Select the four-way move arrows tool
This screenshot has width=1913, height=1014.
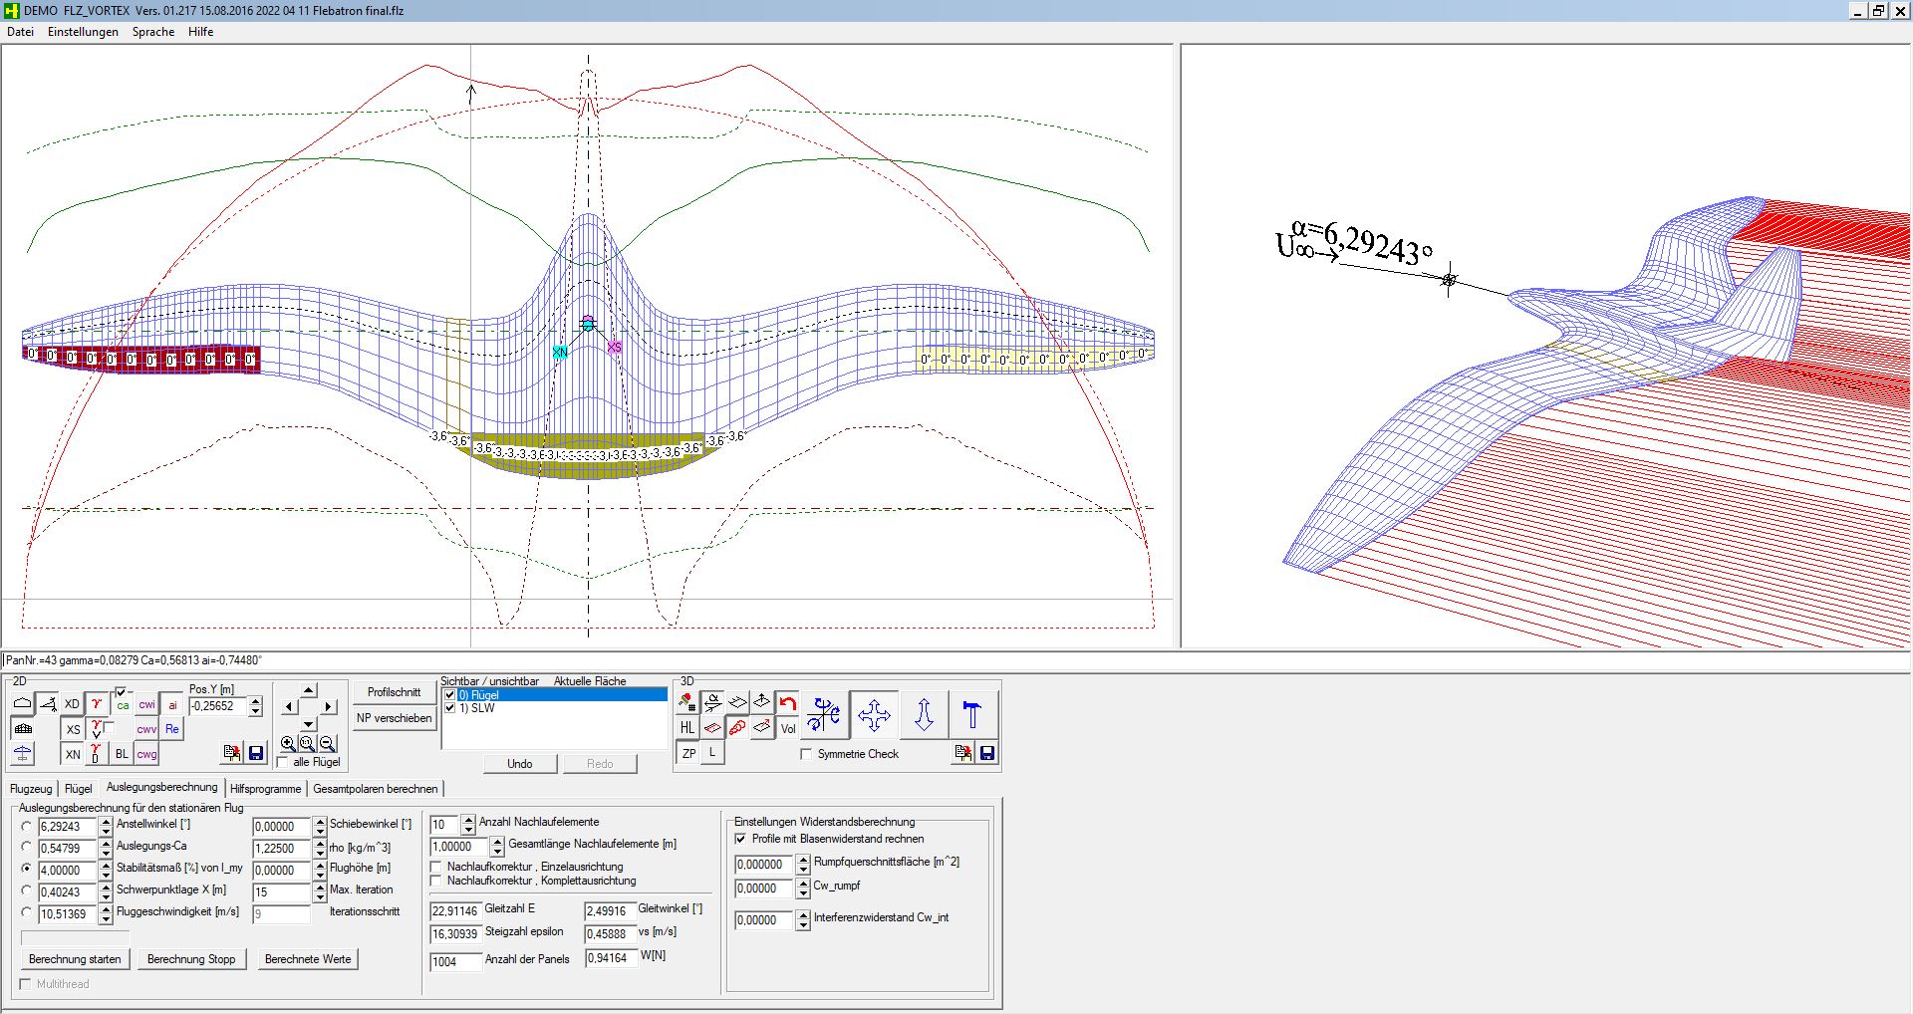[x=874, y=714]
